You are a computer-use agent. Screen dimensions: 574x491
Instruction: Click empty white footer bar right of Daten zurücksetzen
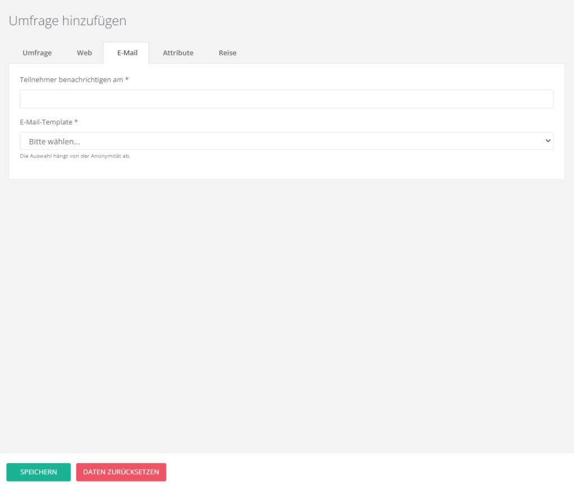(364, 472)
